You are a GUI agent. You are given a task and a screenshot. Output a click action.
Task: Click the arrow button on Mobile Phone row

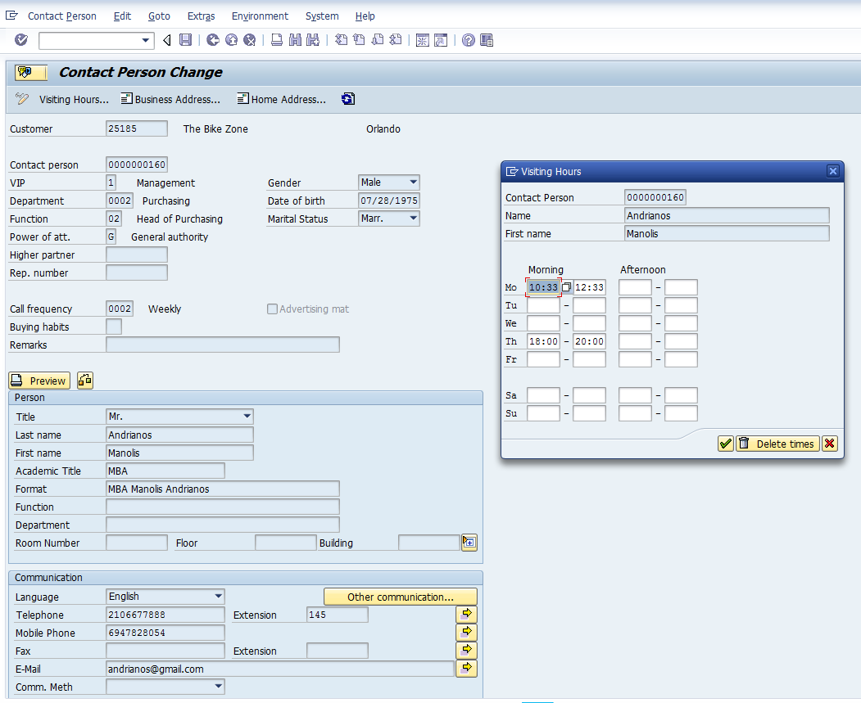(x=466, y=632)
